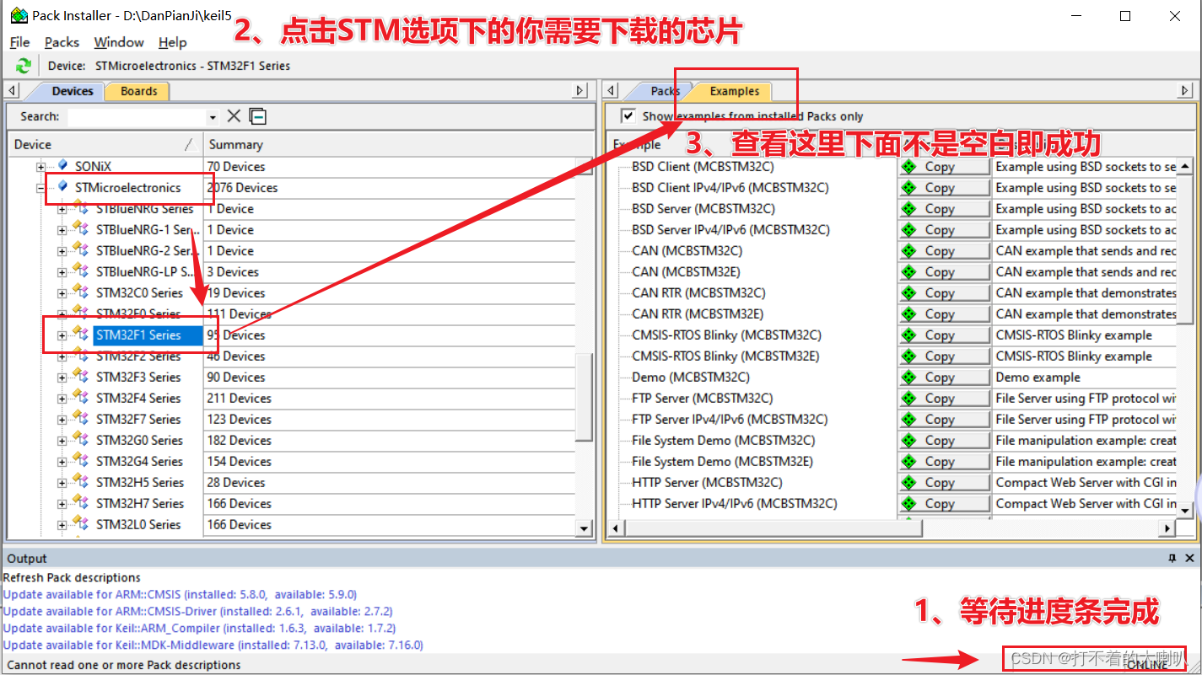Expand the STBlueNRG-1 Series node
This screenshot has width=1202, height=675.
(62, 230)
